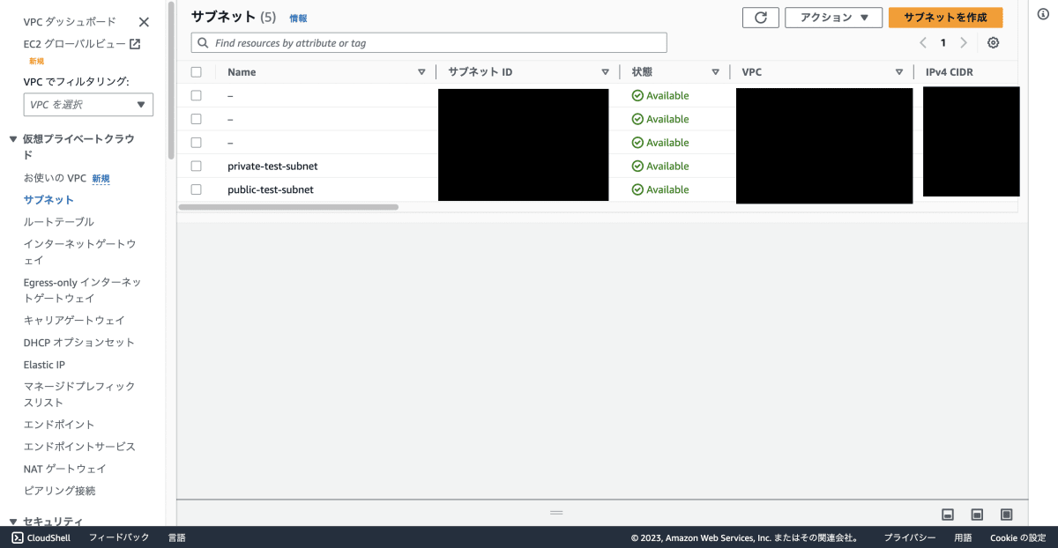Collapse the 仮想プライベートクラウド section
This screenshot has height=548, width=1058.
click(x=13, y=139)
